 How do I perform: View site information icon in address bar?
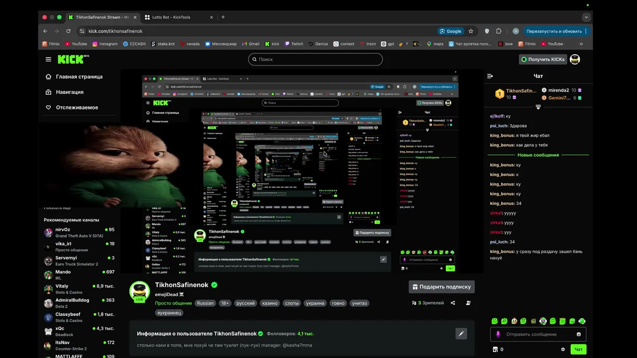click(x=82, y=31)
